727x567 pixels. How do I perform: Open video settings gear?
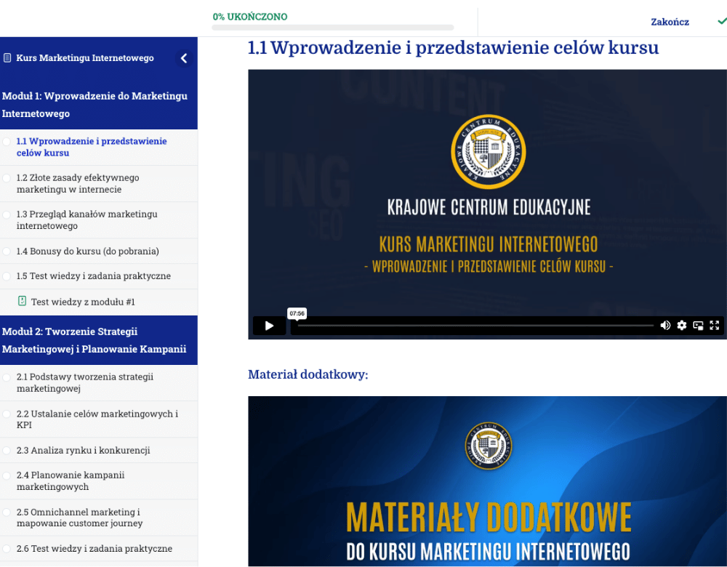pyautogui.click(x=682, y=326)
